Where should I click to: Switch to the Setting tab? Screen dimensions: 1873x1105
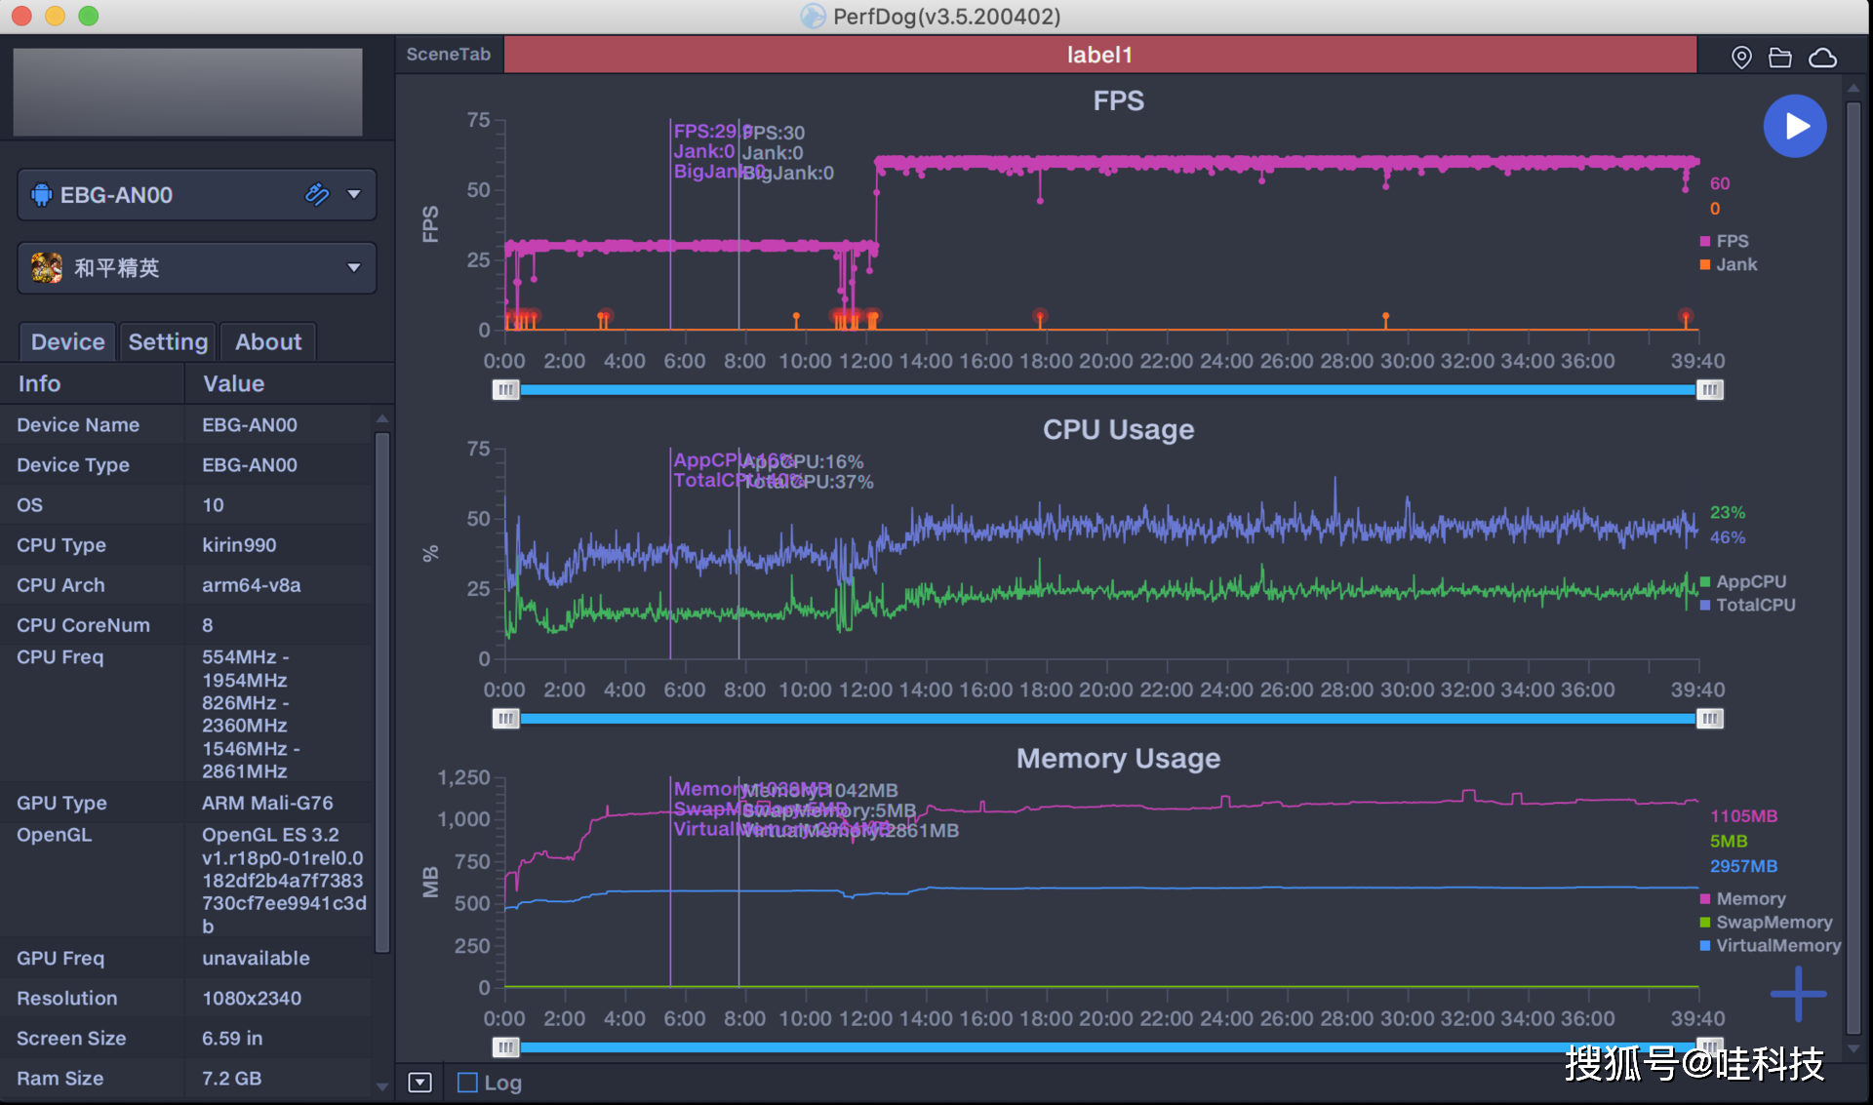tap(168, 342)
